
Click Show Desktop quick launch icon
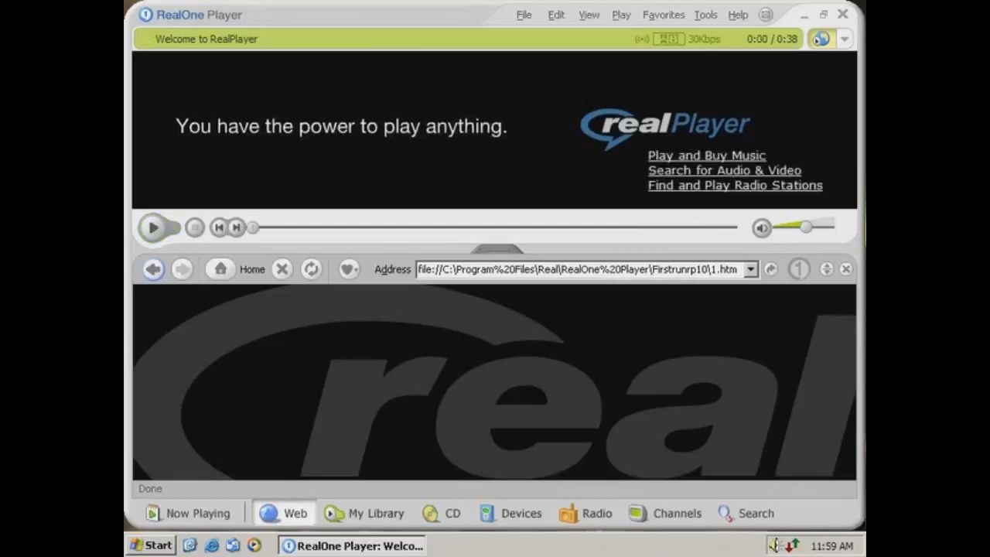190,545
